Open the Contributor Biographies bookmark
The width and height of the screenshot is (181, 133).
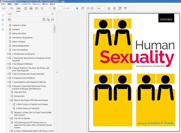pyautogui.click(x=22, y=37)
